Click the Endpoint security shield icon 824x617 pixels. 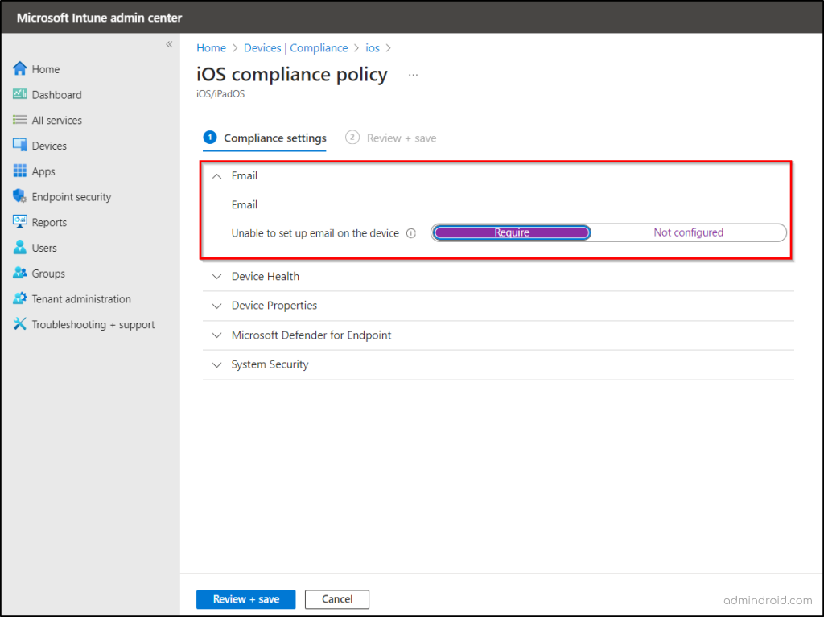tap(20, 197)
